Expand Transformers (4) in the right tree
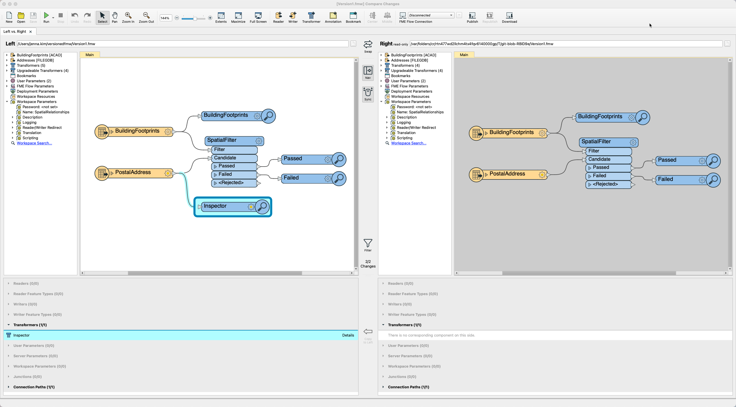 click(381, 65)
